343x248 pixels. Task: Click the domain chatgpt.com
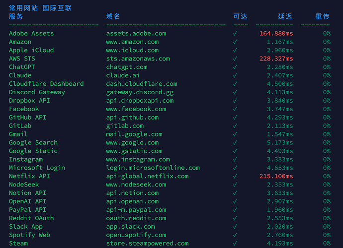(x=127, y=67)
